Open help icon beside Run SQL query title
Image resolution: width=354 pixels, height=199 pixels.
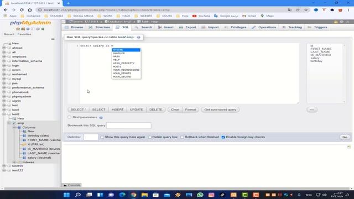(139, 37)
